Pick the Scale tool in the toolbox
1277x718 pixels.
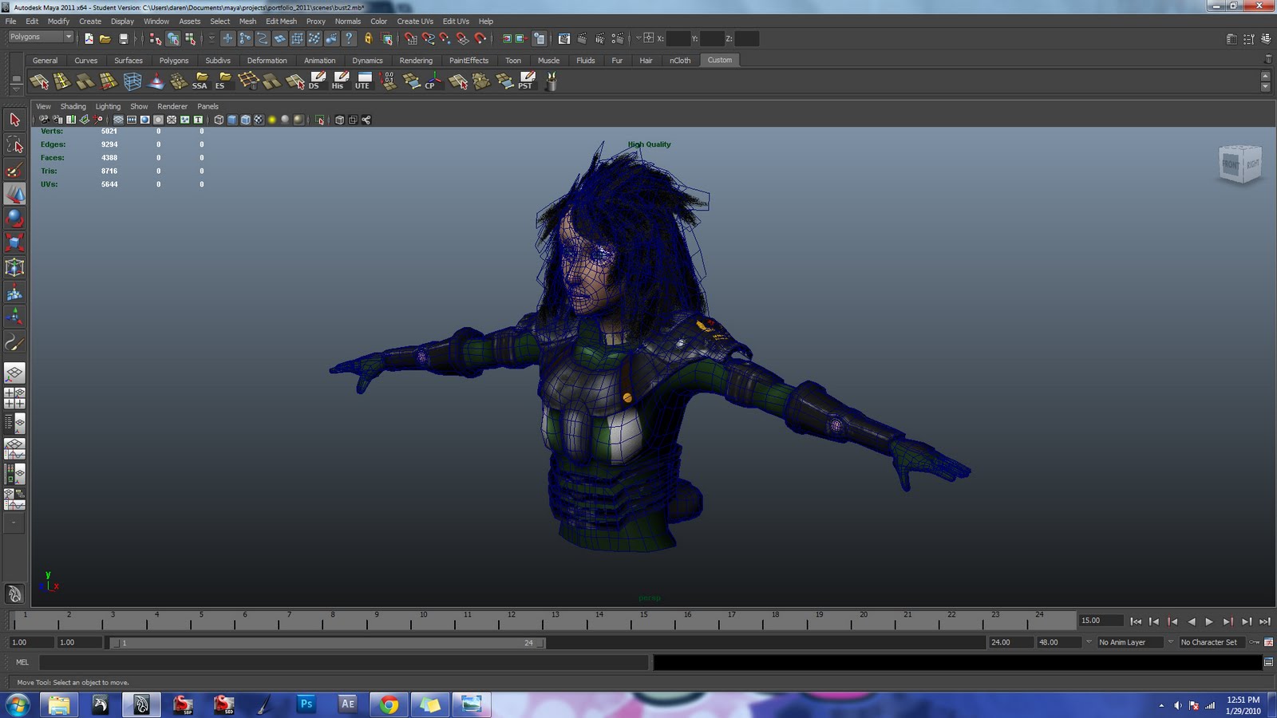tap(14, 243)
